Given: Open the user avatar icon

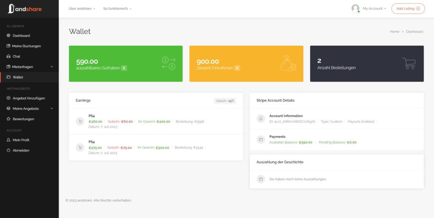Looking at the screenshot, I should click(355, 8).
